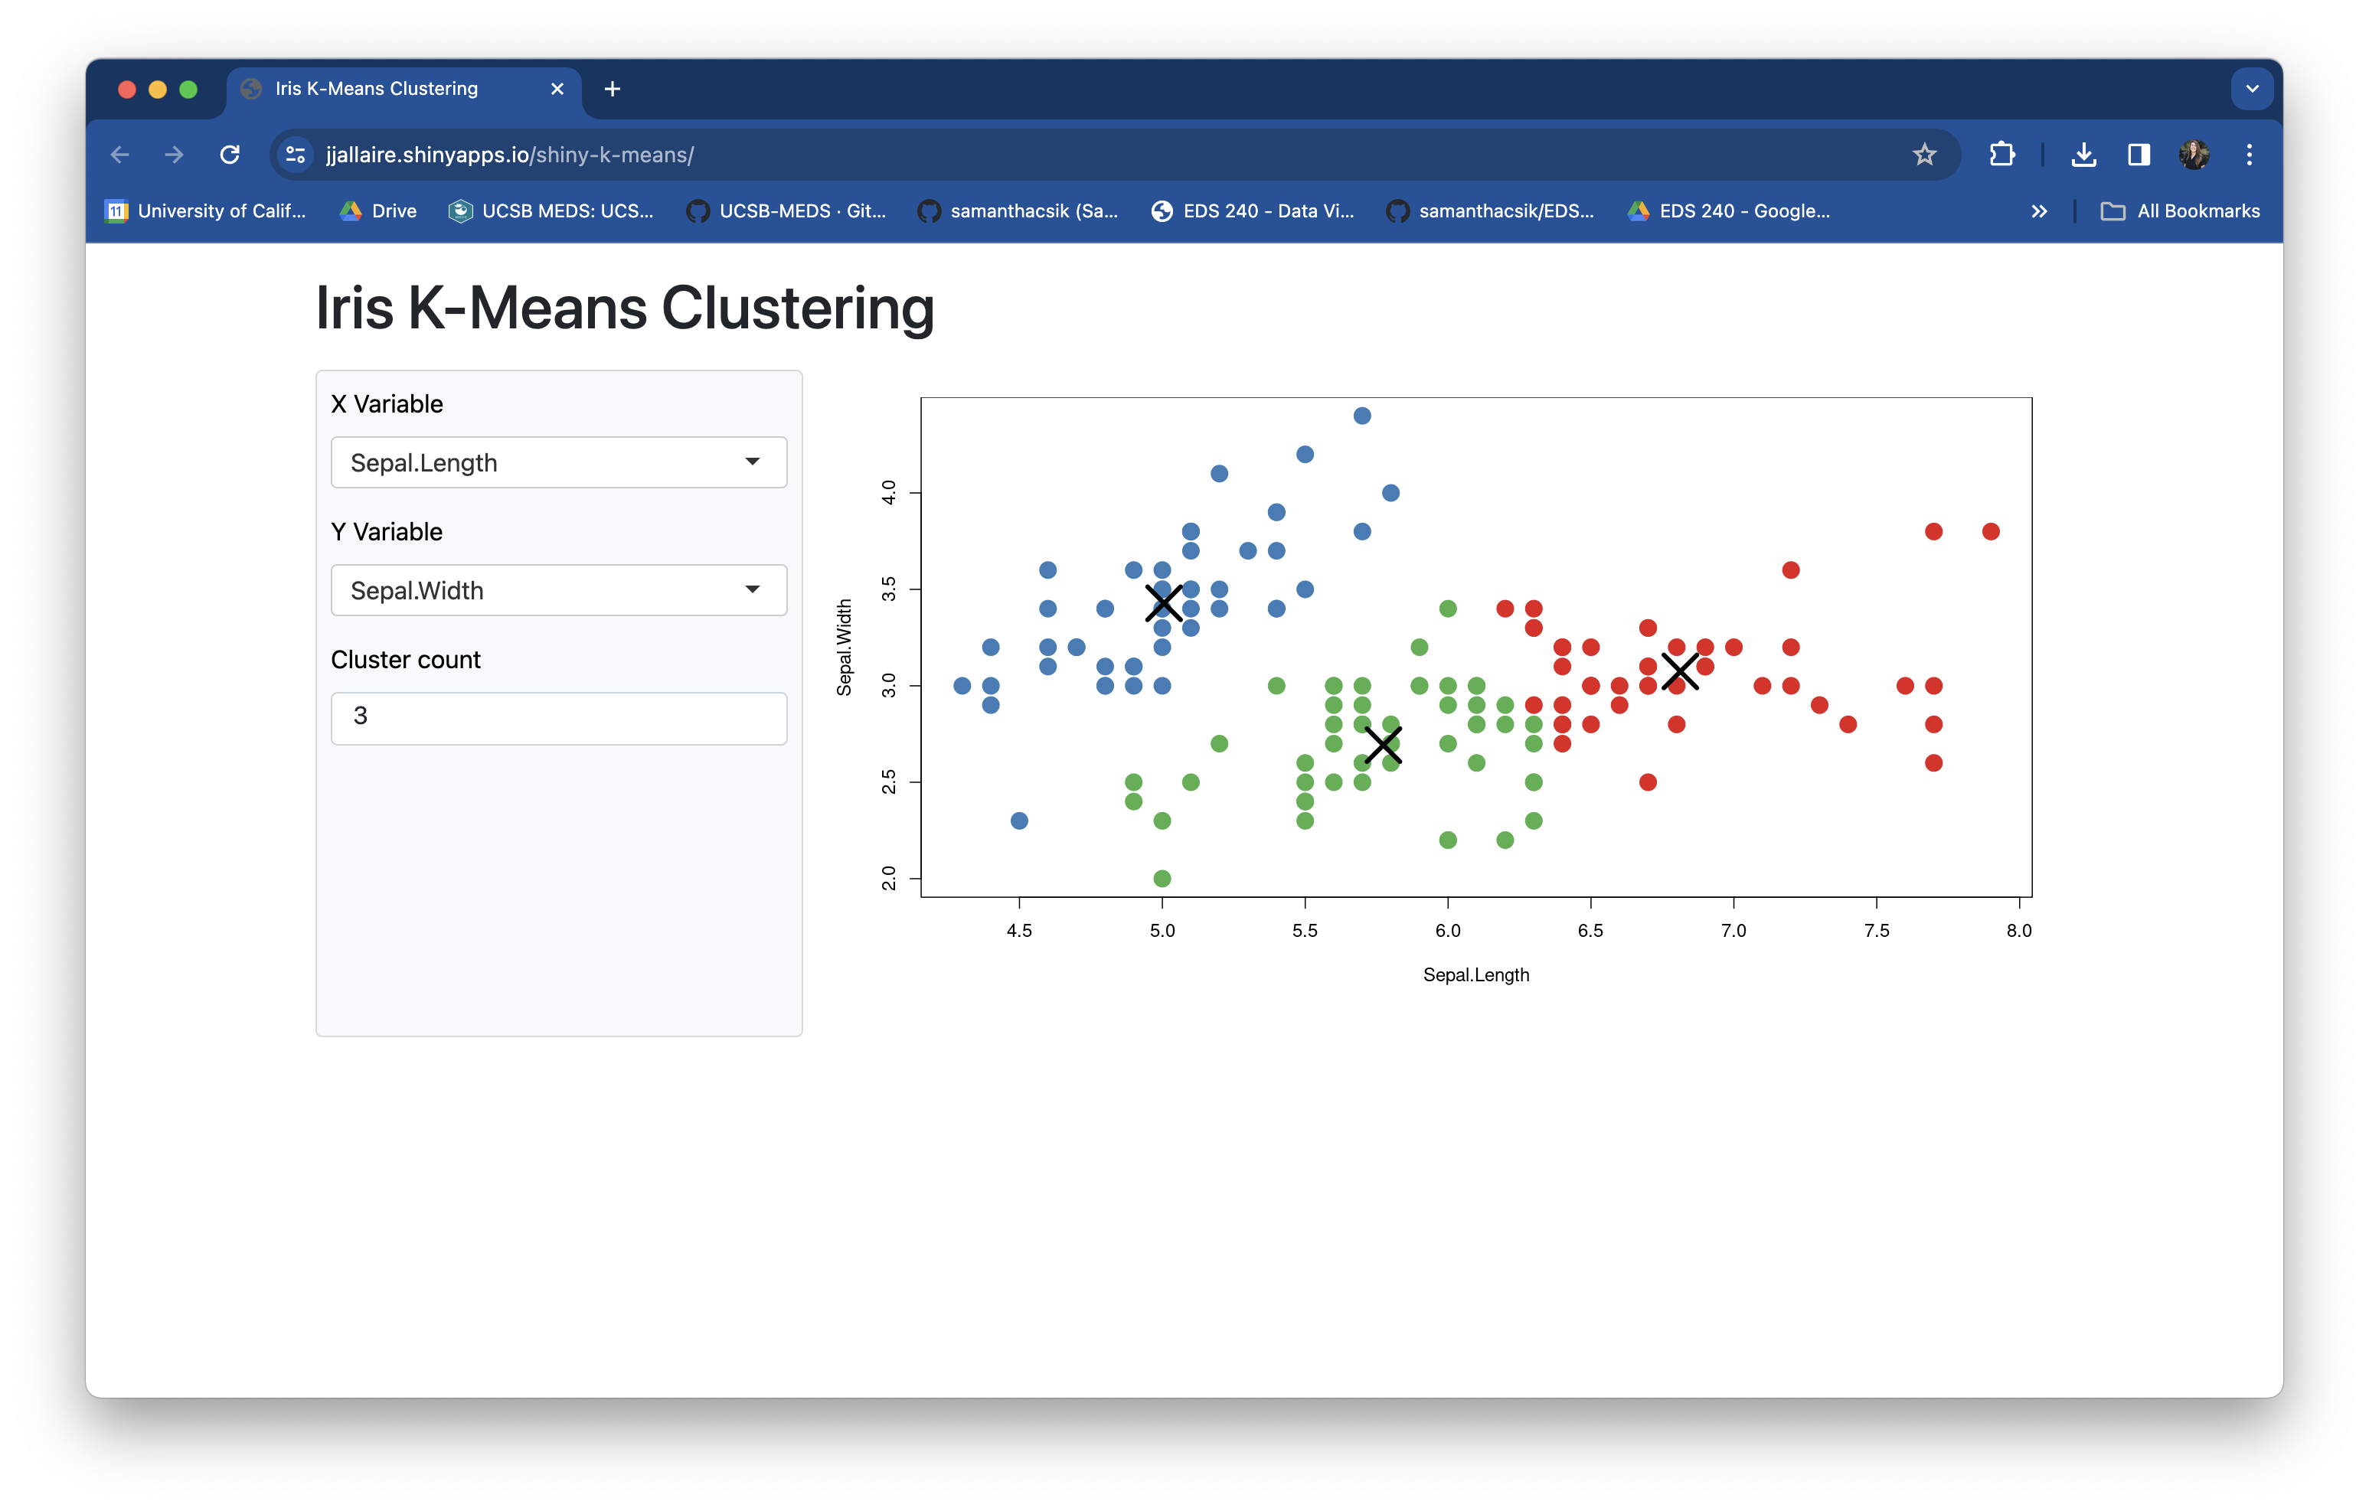Open the tab search chevron dropdown
2369x1511 pixels.
[2252, 90]
